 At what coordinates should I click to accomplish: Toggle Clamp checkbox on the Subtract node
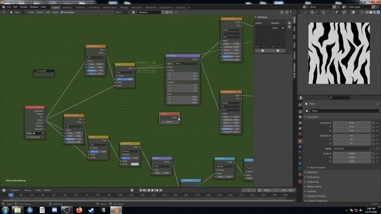[x=123, y=155]
